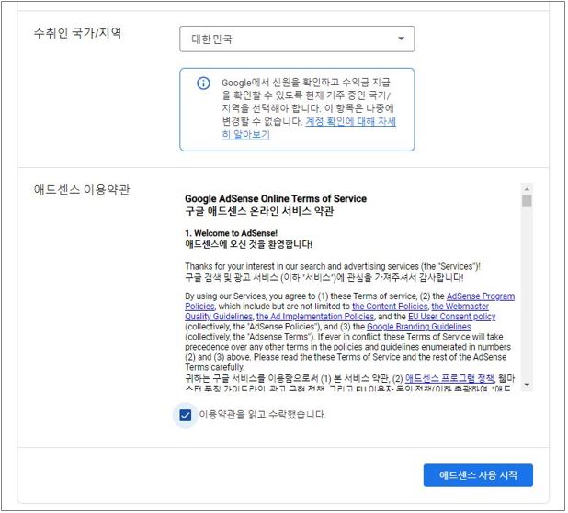This screenshot has width=568, height=513.
Task: Click the info icon in the notice box
Action: [x=203, y=84]
